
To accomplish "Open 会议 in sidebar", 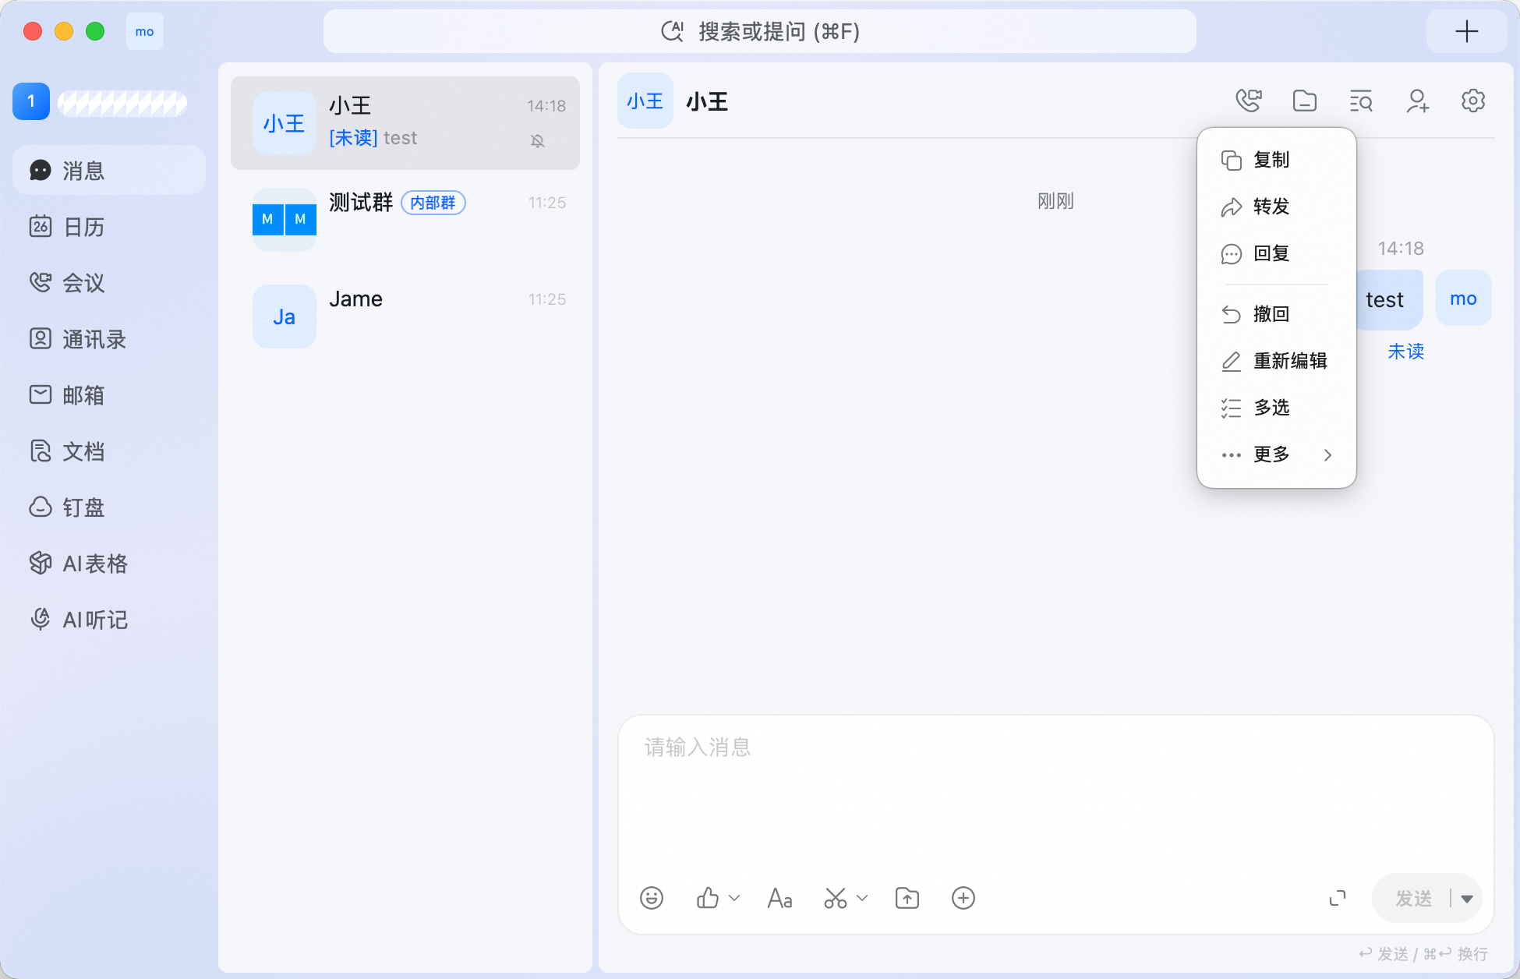I will click(109, 282).
